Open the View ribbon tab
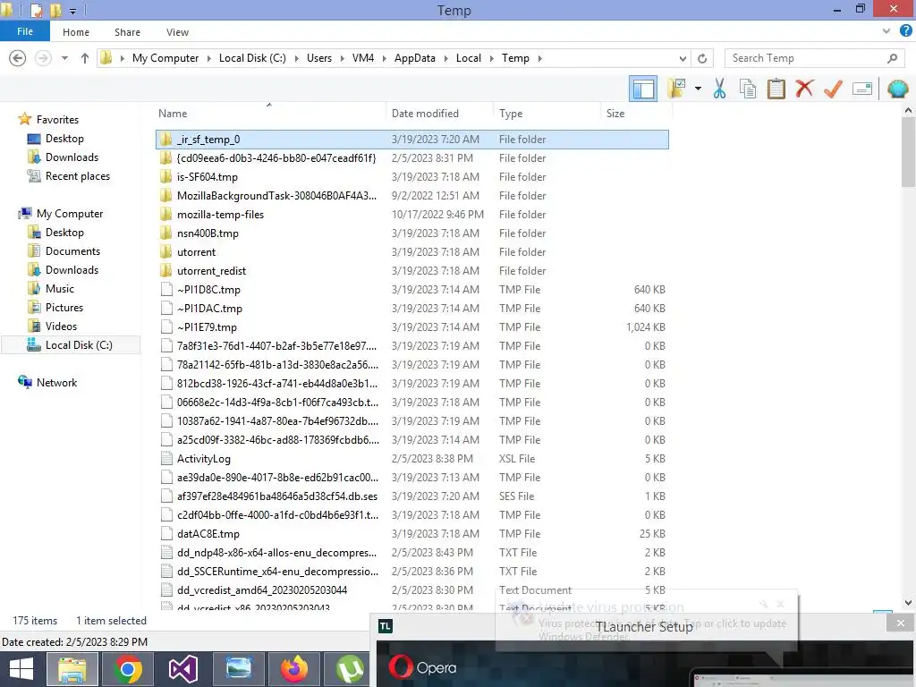The height and width of the screenshot is (687, 916). tap(177, 32)
